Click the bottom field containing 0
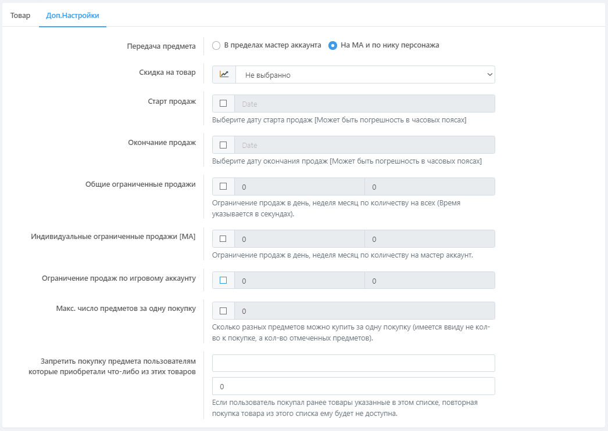Screen dimensions: 608x431 [x=353, y=386]
